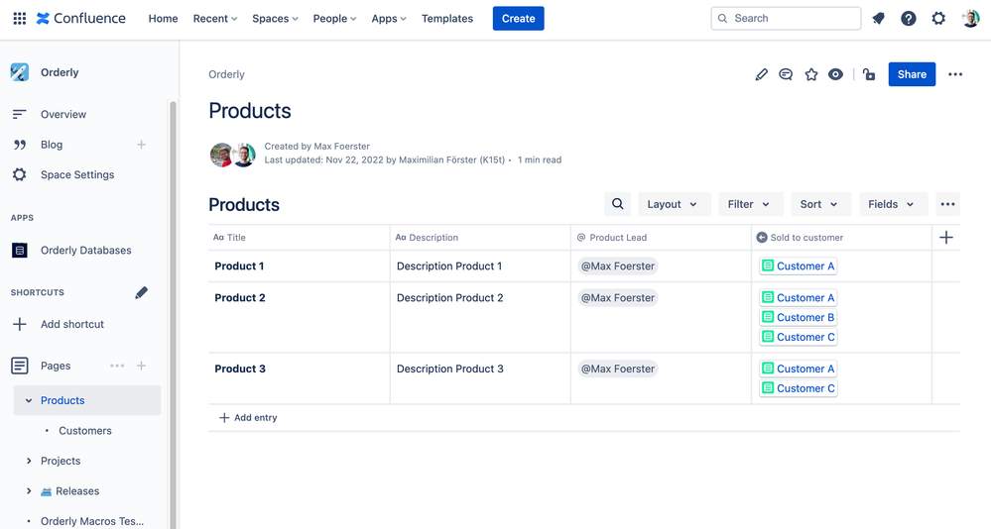The height and width of the screenshot is (529, 991).
Task: Open the help question mark icon
Action: tap(909, 18)
